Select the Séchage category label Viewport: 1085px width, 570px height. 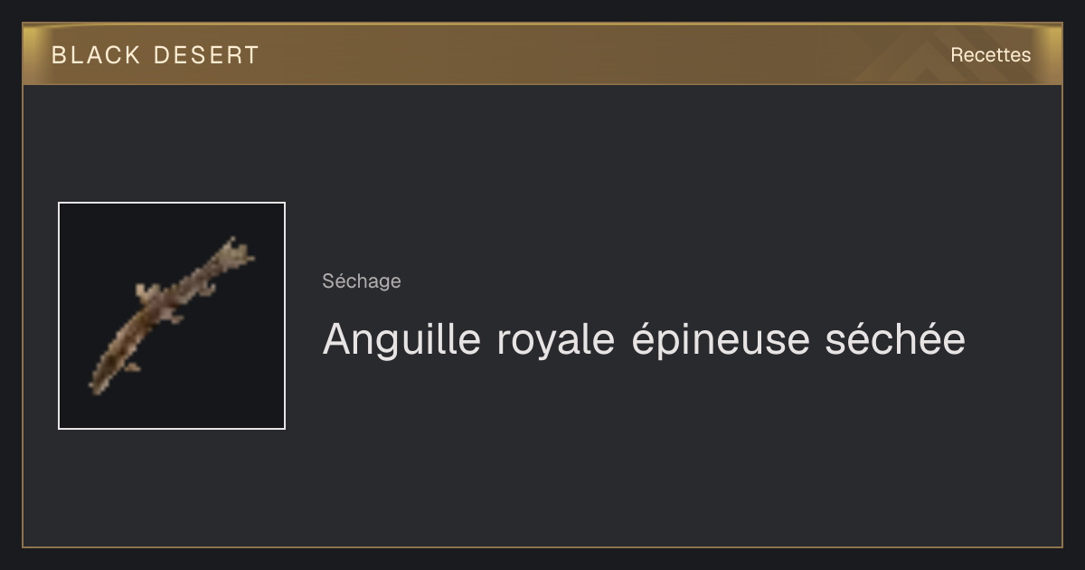pos(362,281)
